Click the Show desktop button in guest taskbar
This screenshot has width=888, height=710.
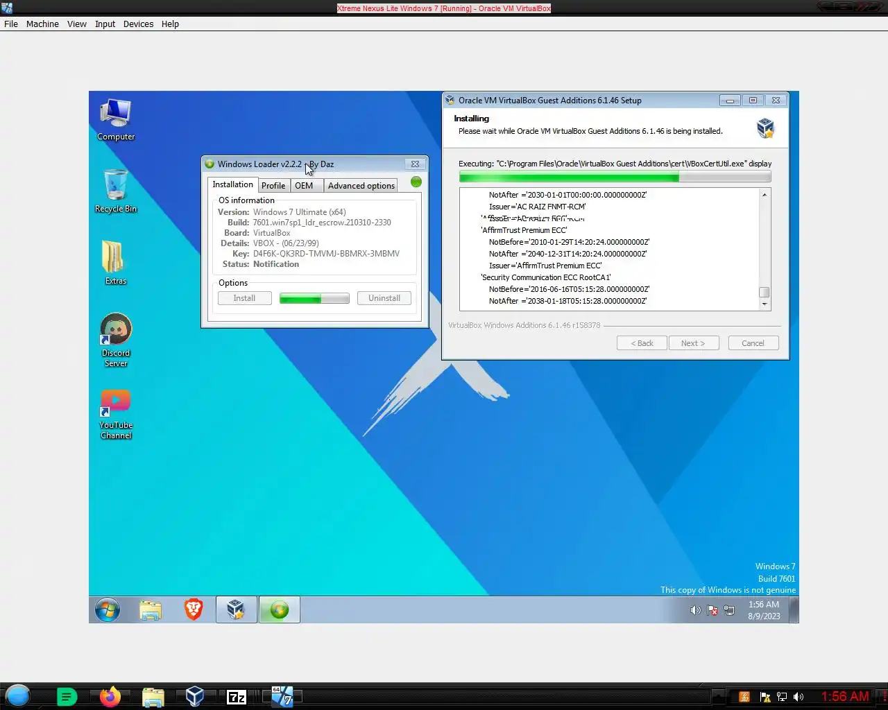point(794,610)
